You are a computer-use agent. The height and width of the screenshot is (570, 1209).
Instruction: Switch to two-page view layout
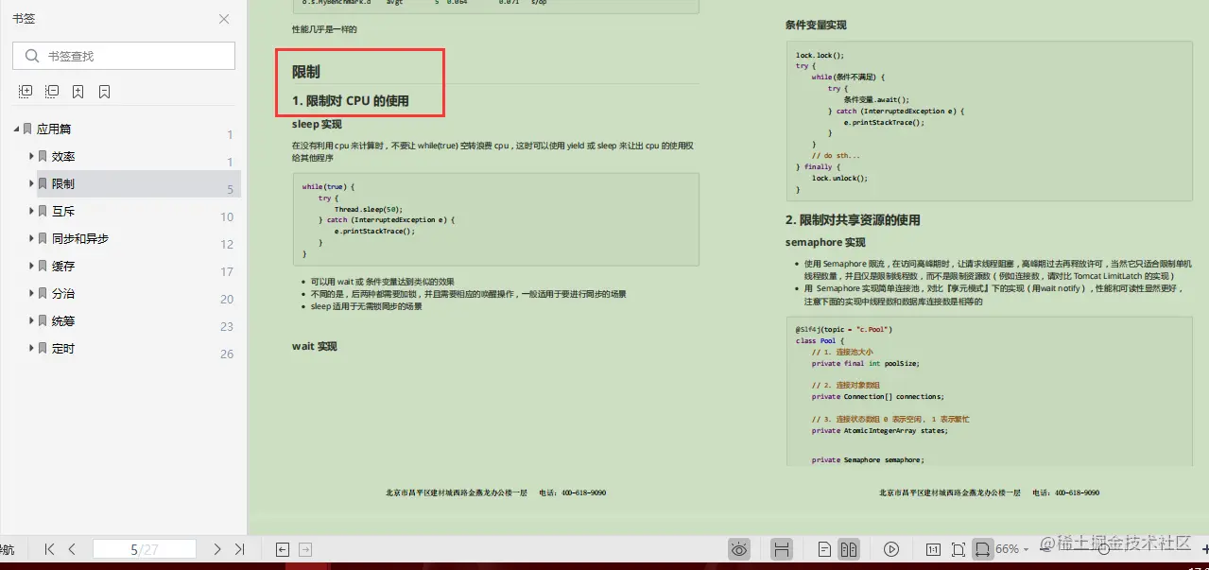[848, 548]
